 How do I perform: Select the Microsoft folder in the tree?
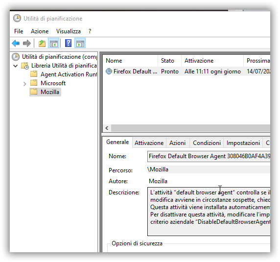(53, 83)
